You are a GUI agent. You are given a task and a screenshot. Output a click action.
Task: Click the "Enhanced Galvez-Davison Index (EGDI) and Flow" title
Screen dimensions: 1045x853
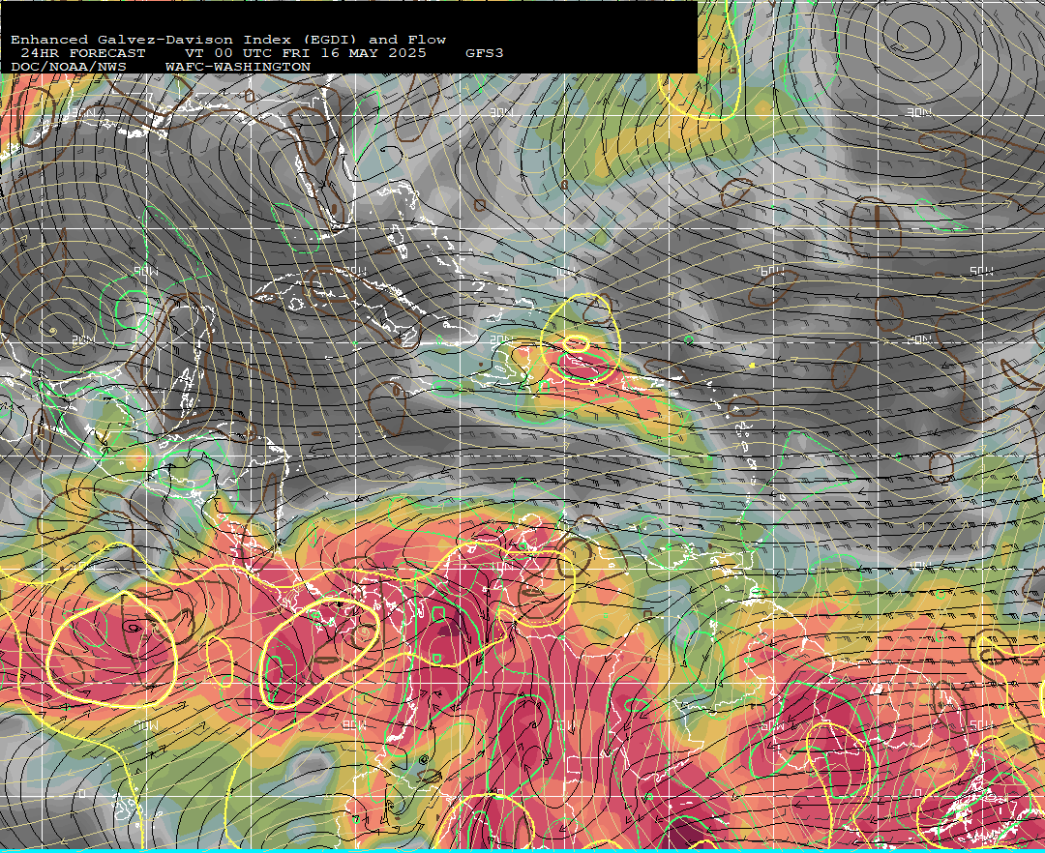coord(228,40)
